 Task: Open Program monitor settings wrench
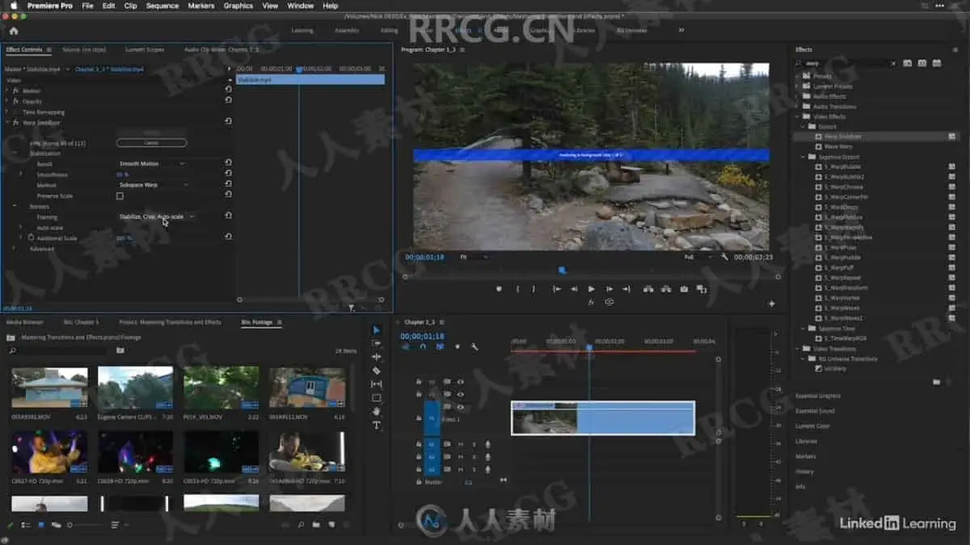coord(724,257)
